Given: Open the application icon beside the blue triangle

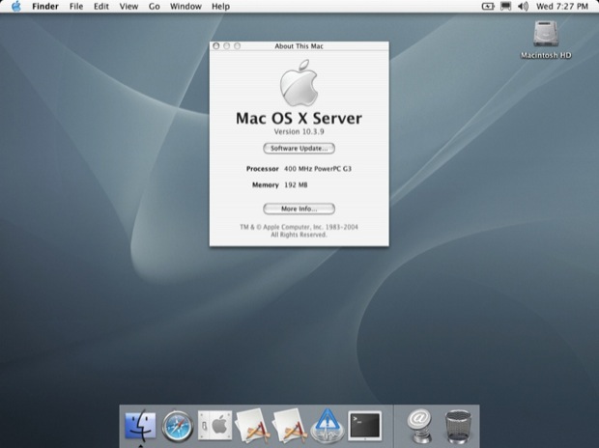Looking at the screenshot, I should tap(290, 426).
